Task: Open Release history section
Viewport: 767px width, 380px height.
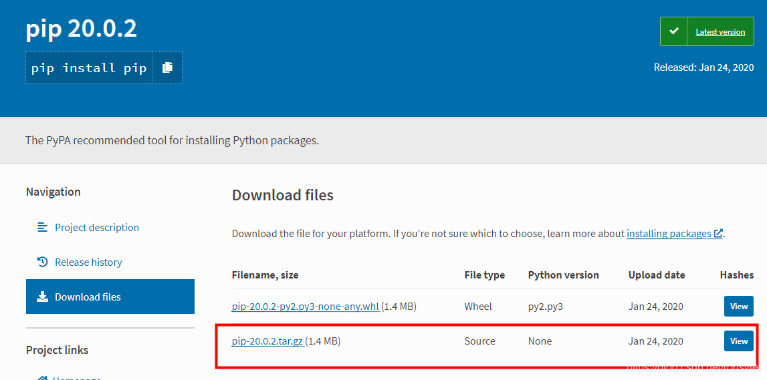Action: tap(88, 262)
